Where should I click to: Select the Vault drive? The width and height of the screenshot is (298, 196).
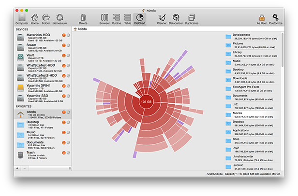pyautogui.click(x=43, y=57)
